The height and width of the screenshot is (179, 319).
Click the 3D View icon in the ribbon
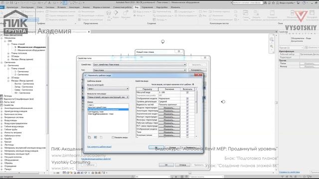click(x=109, y=13)
